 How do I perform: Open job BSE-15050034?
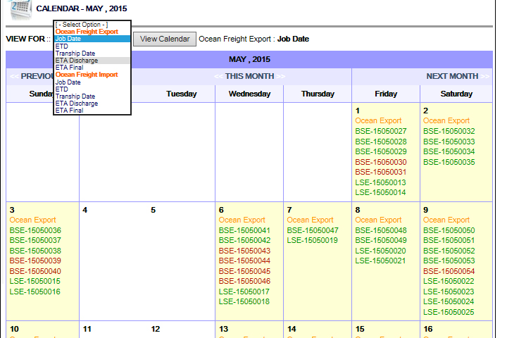click(449, 151)
